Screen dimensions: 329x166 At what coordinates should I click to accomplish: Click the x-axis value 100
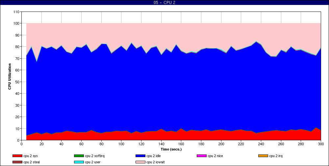[x=121, y=144]
